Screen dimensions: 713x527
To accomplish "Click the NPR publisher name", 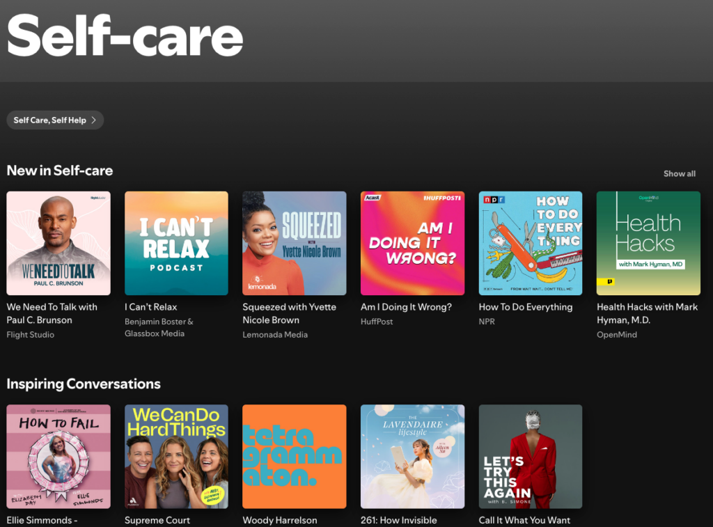I will 487,322.
